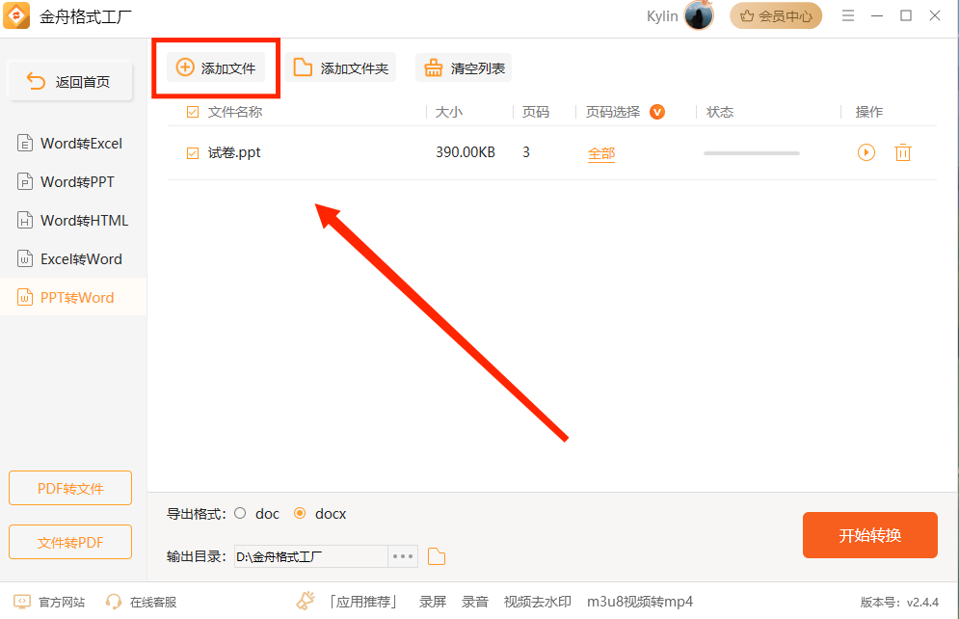Click the 文件名称 column header
This screenshot has height=619, width=959.
(235, 112)
